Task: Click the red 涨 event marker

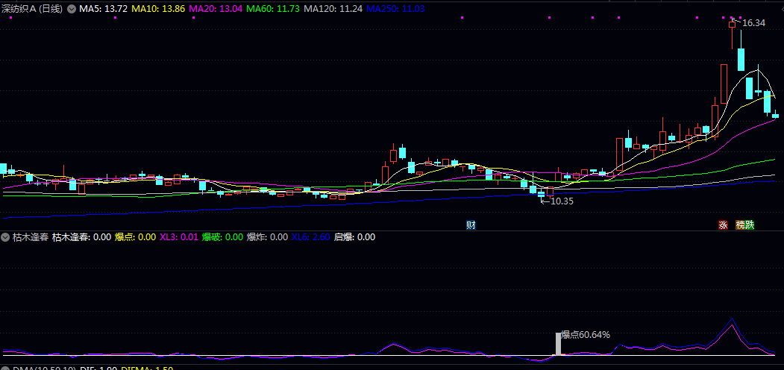Action: pos(723,225)
